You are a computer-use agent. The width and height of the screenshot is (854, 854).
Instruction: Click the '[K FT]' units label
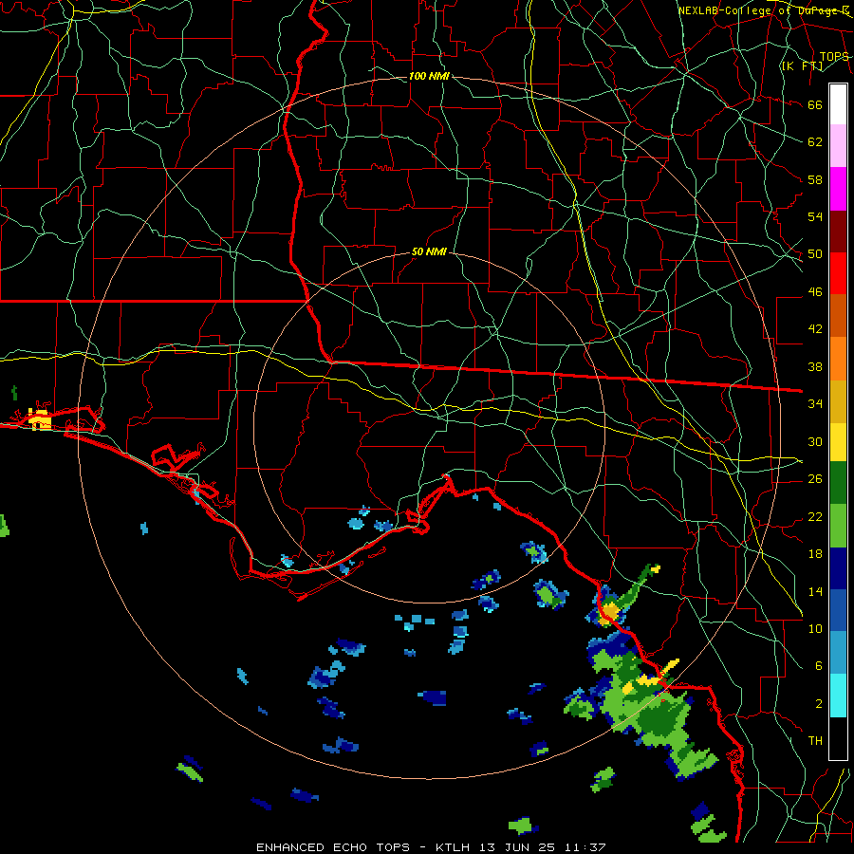click(802, 66)
